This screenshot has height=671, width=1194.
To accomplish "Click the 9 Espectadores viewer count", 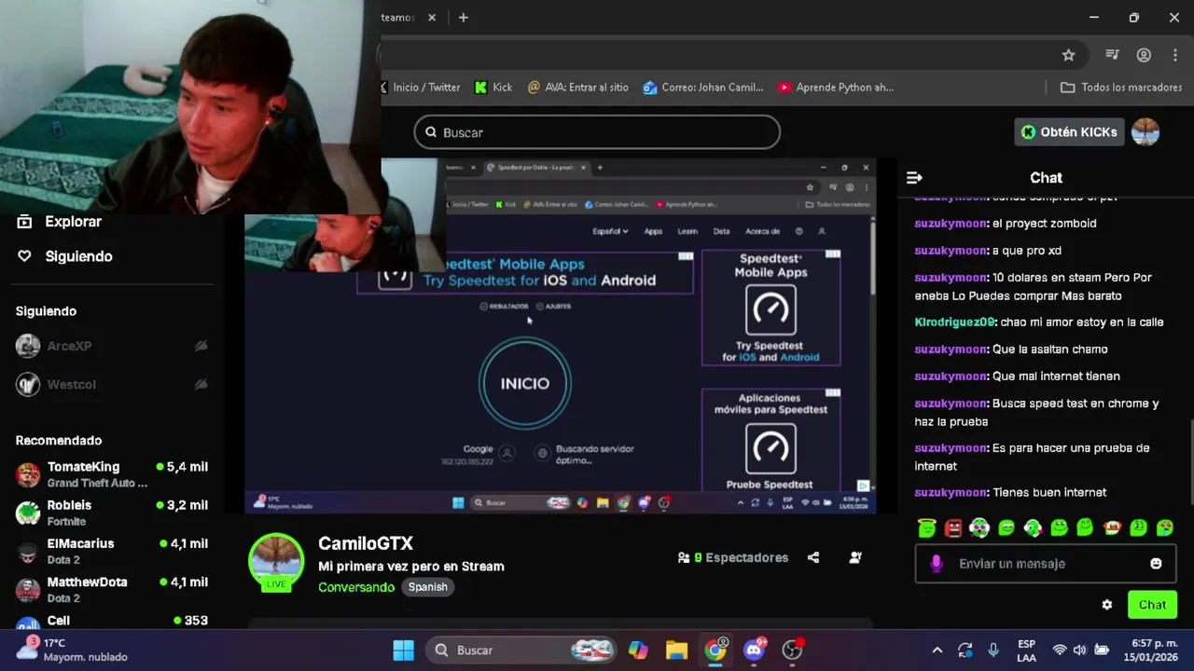I will pos(733,557).
